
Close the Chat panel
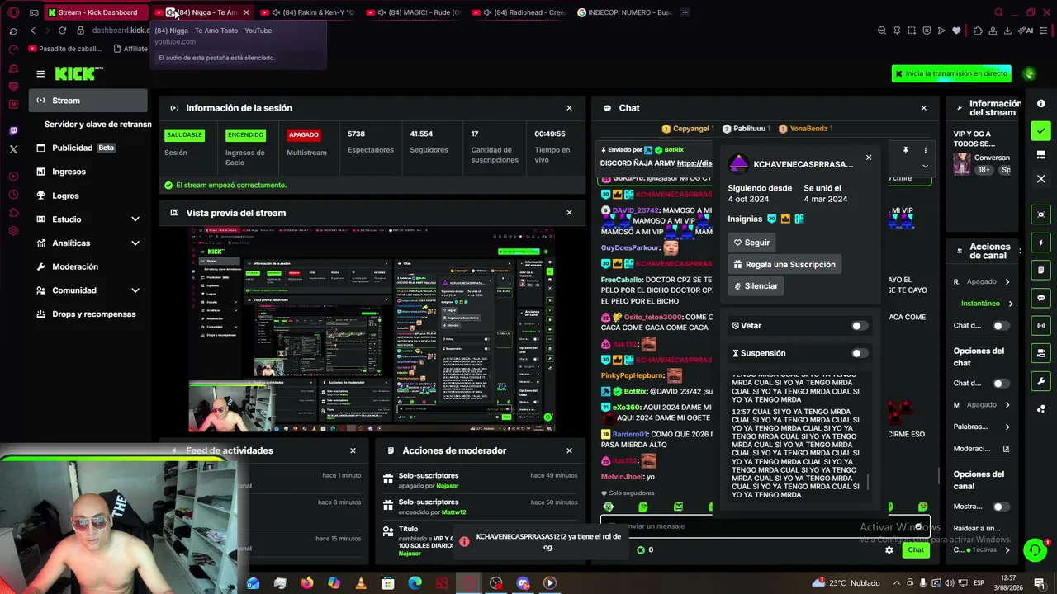point(924,108)
